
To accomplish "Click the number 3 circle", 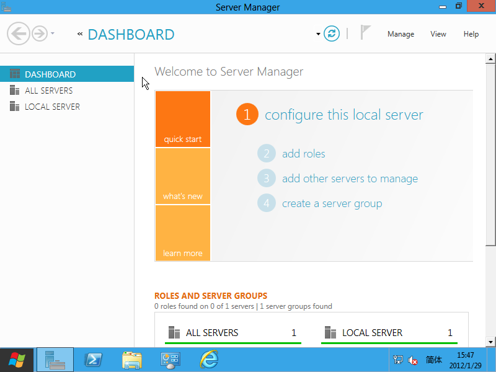I will [267, 178].
